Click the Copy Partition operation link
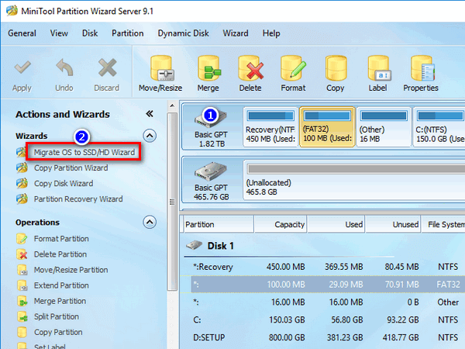This screenshot has width=465, height=349. click(58, 332)
